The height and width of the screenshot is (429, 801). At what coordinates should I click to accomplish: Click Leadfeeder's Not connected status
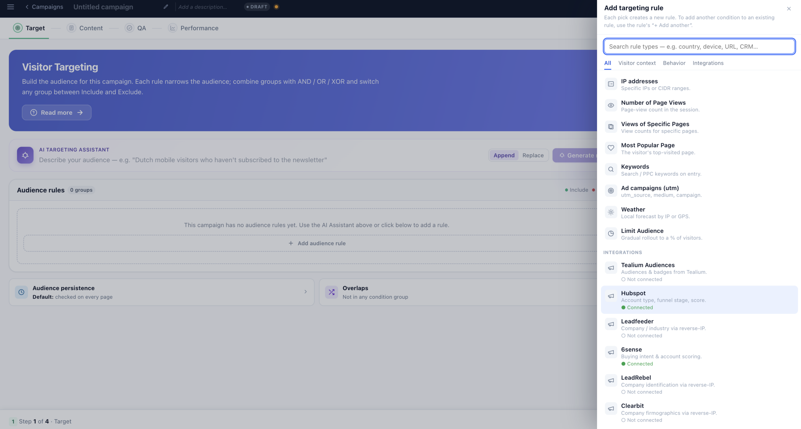point(641,336)
